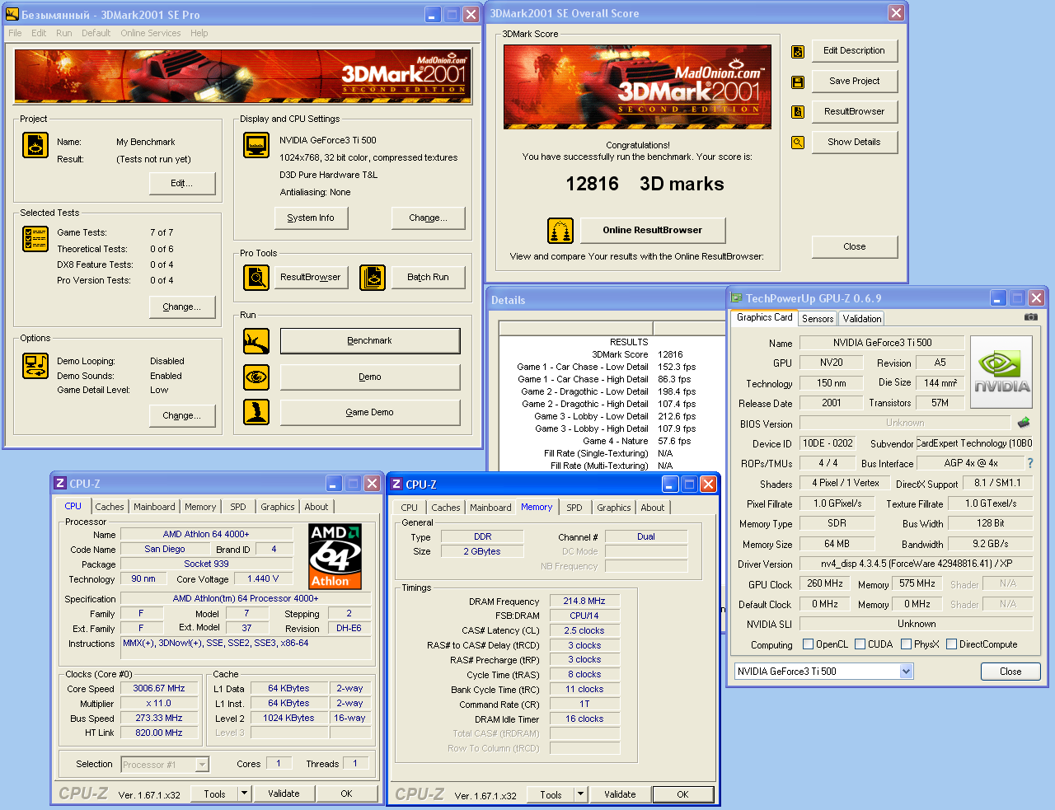Click the icon left of the Benchmark button
This screenshot has height=810, width=1055.
[x=256, y=341]
